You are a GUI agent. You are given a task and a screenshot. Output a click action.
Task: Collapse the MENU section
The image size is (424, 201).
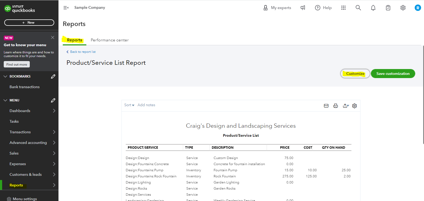pyautogui.click(x=5, y=100)
